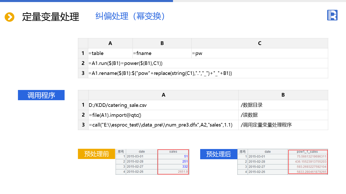Select the =fname cell
Image resolution: width=346 pixels, height=194 pixels.
pos(162,53)
